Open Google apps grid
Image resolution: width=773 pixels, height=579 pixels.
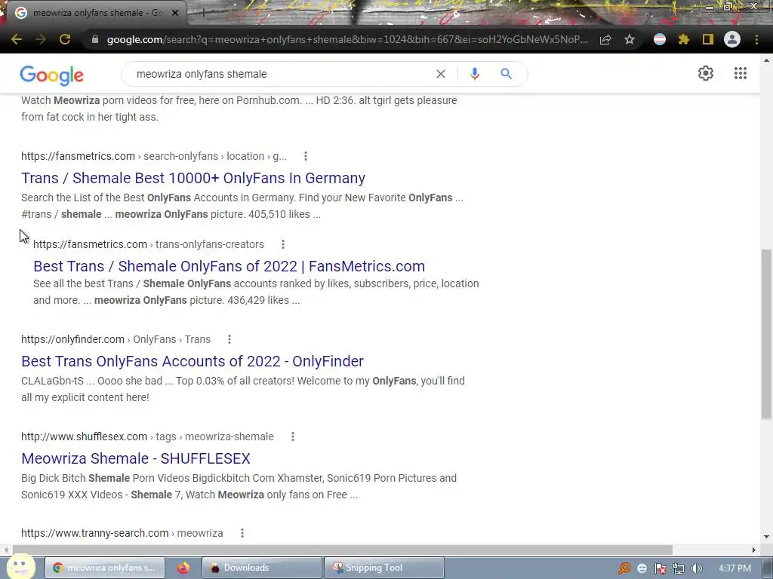[x=741, y=73]
